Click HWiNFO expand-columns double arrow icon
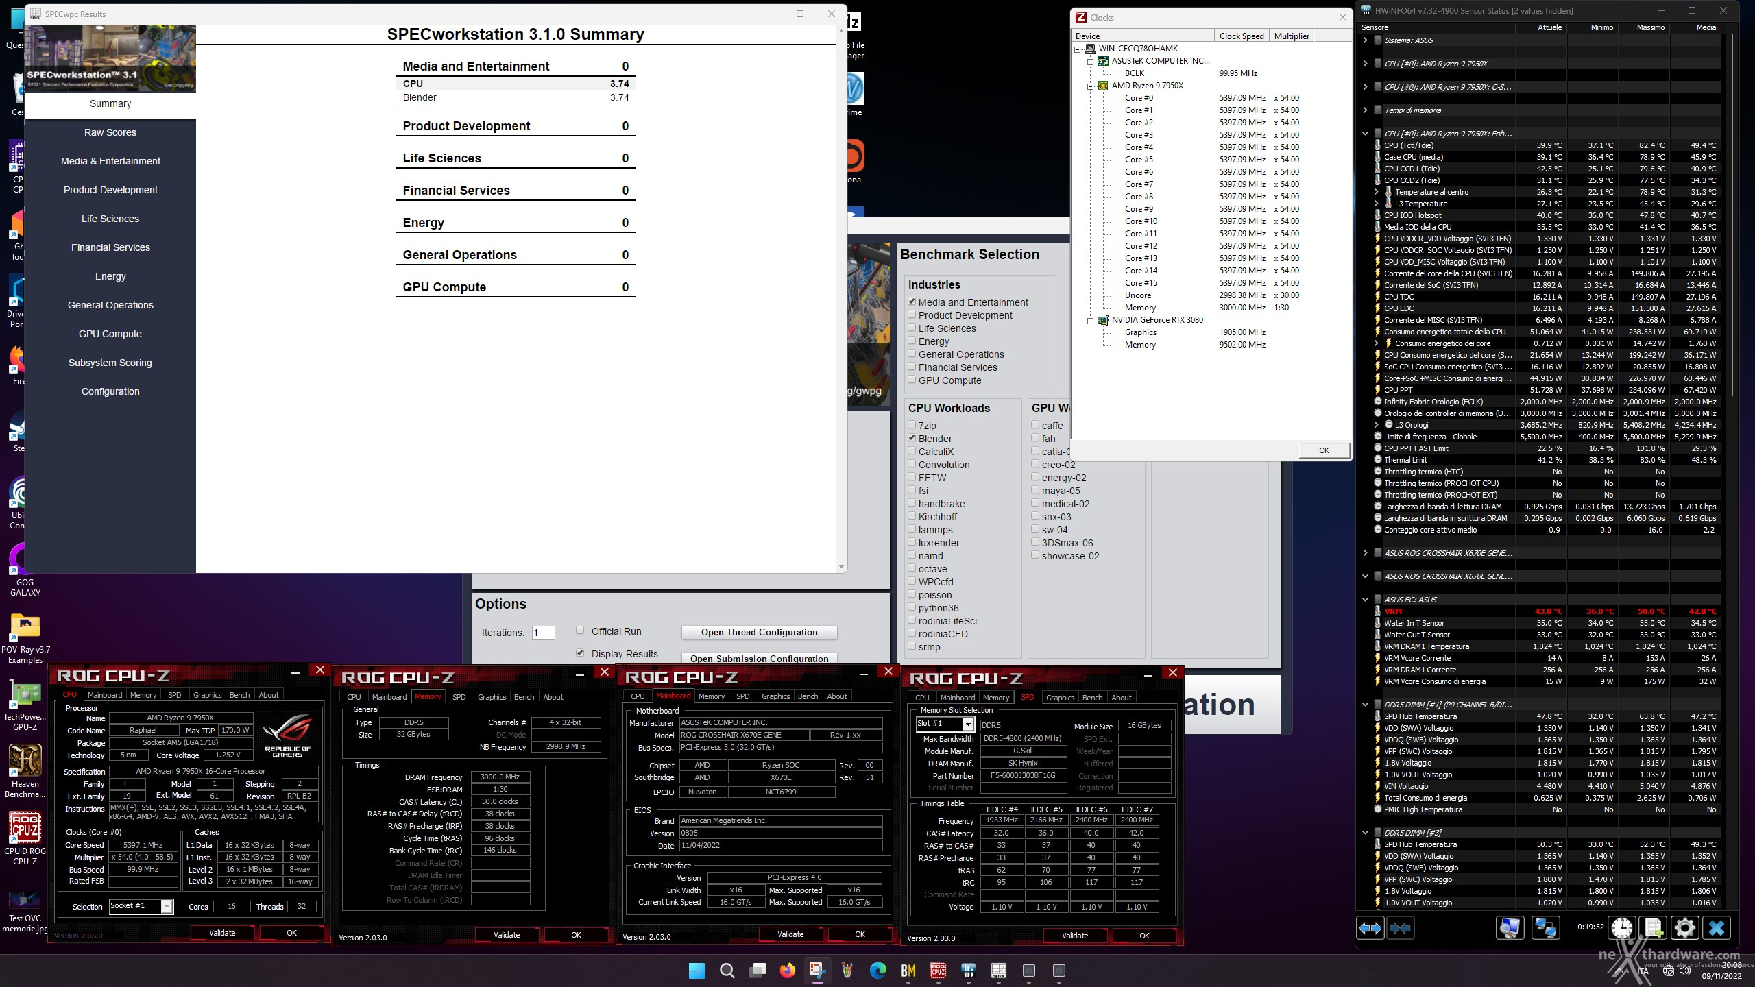 (x=1370, y=928)
